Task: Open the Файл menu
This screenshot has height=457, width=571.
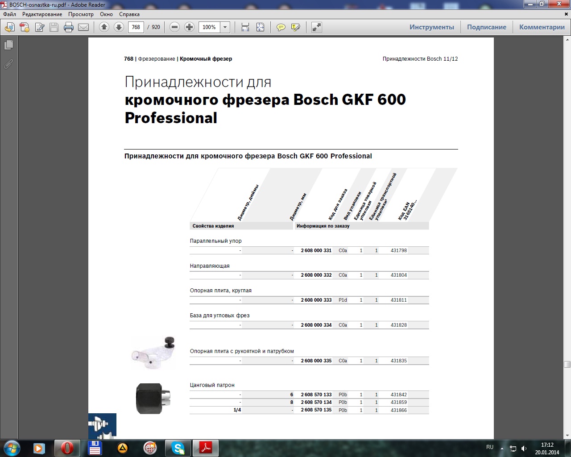Action: click(9, 14)
